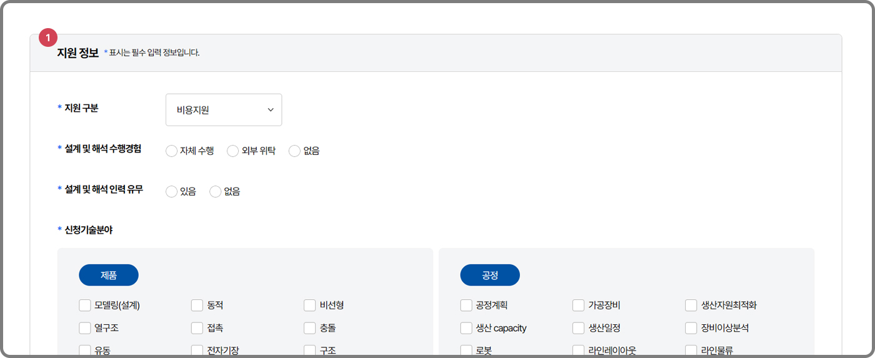Tick the 충돌 checkbox
The image size is (875, 358).
coord(309,328)
